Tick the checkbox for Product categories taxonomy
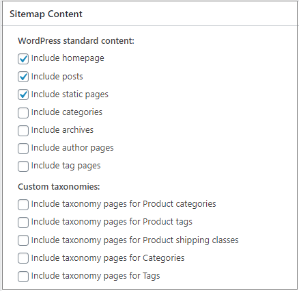 tap(23, 205)
